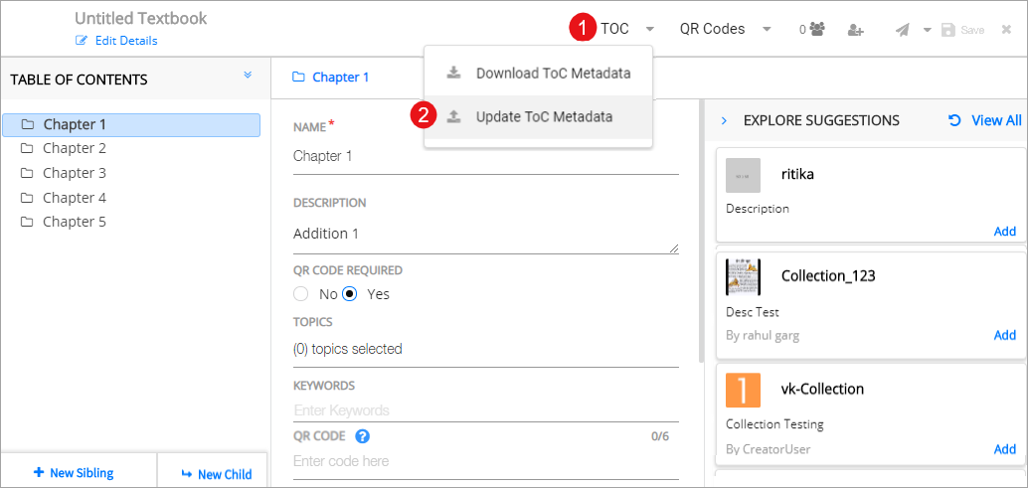Click the send for review paper plane icon
The width and height of the screenshot is (1028, 488).
pyautogui.click(x=902, y=30)
